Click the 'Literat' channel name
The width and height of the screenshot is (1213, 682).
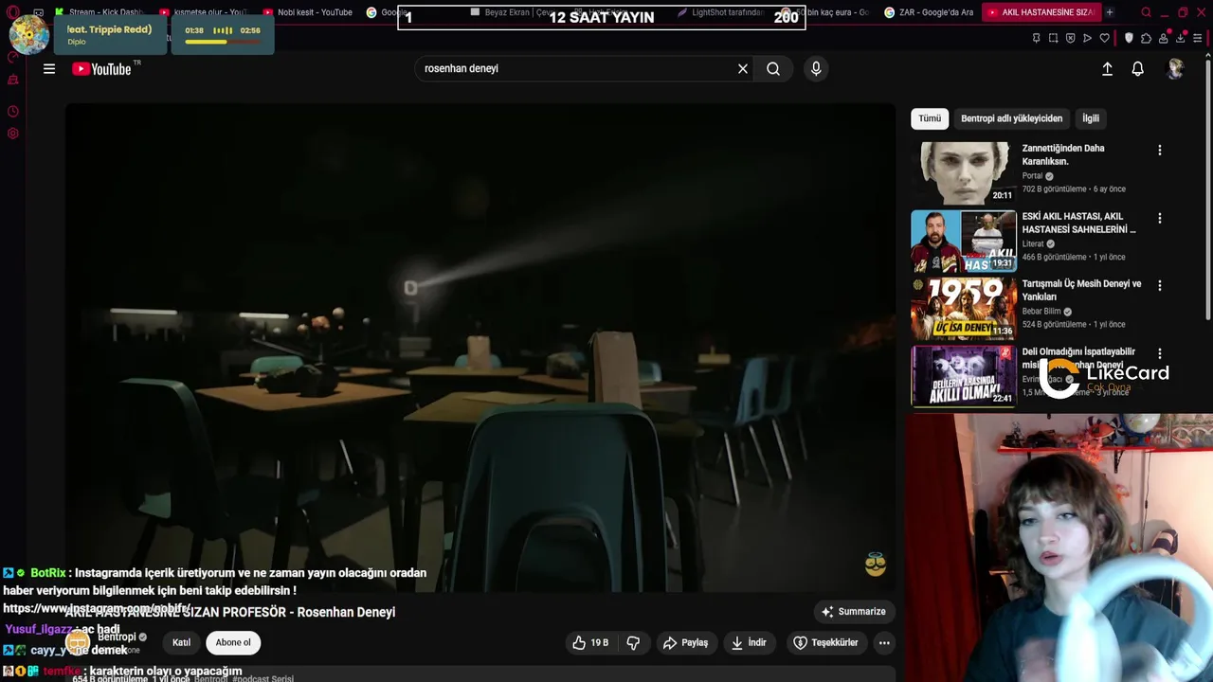[1033, 243]
